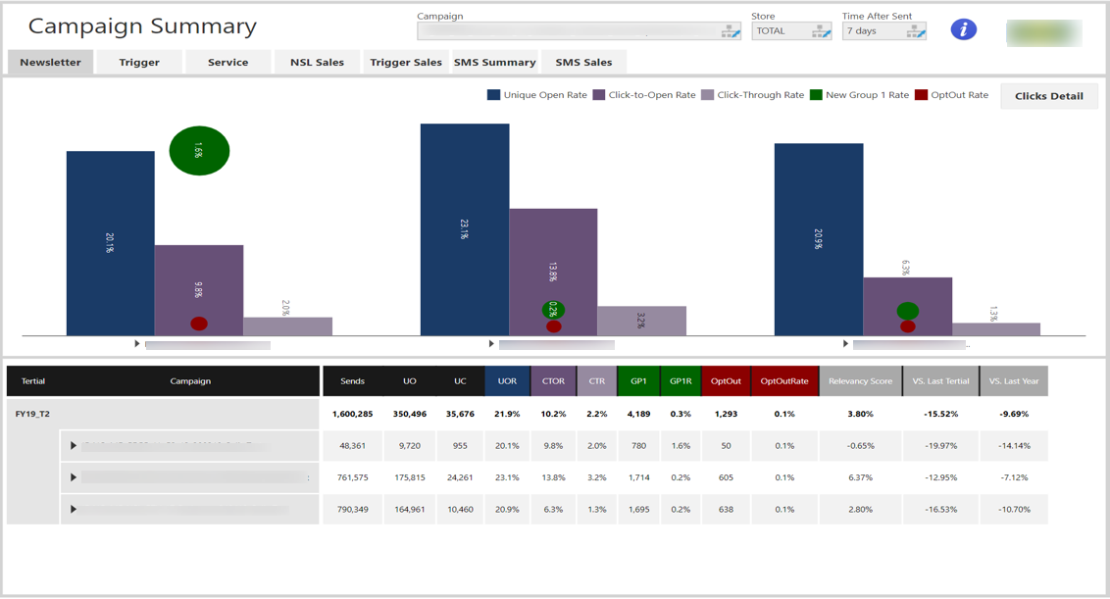Click the Clicks Detail button

(1048, 95)
